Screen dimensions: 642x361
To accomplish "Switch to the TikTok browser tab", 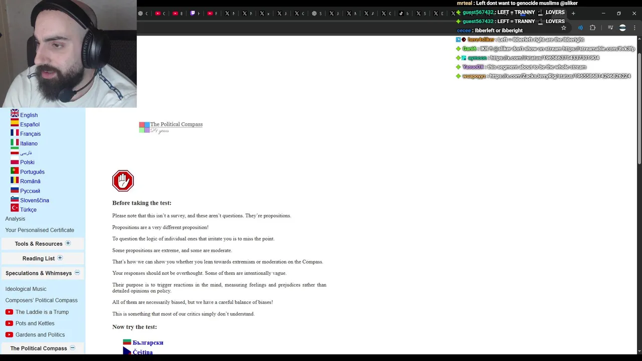I will pyautogui.click(x=404, y=14).
